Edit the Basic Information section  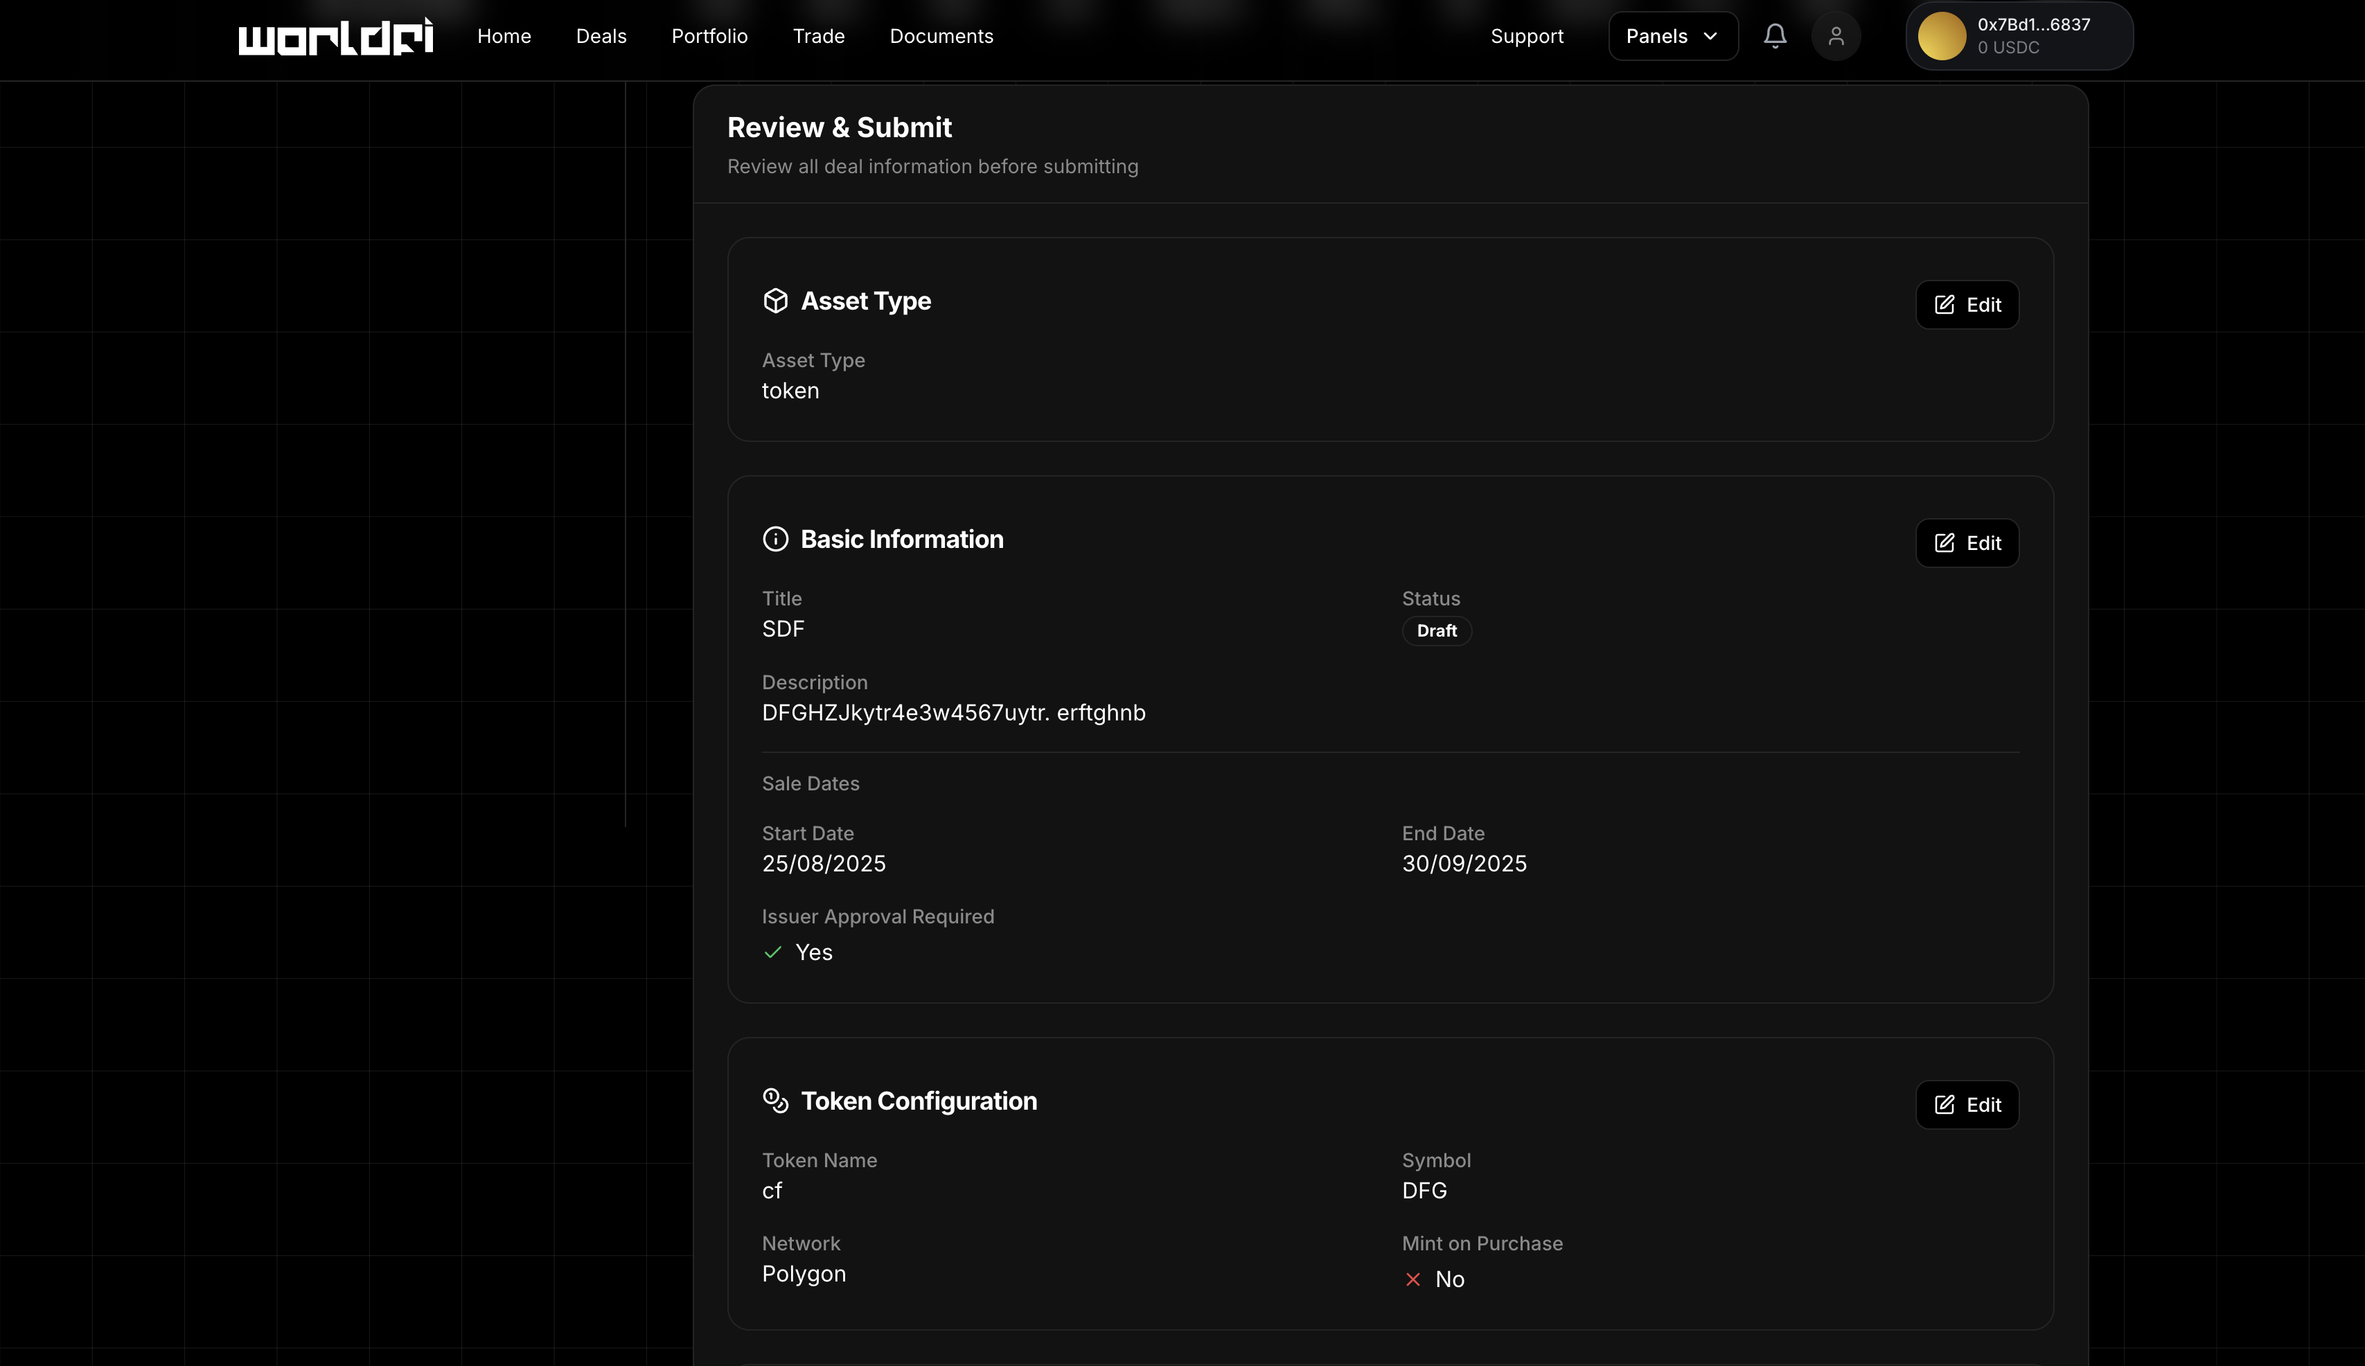[x=1966, y=543]
